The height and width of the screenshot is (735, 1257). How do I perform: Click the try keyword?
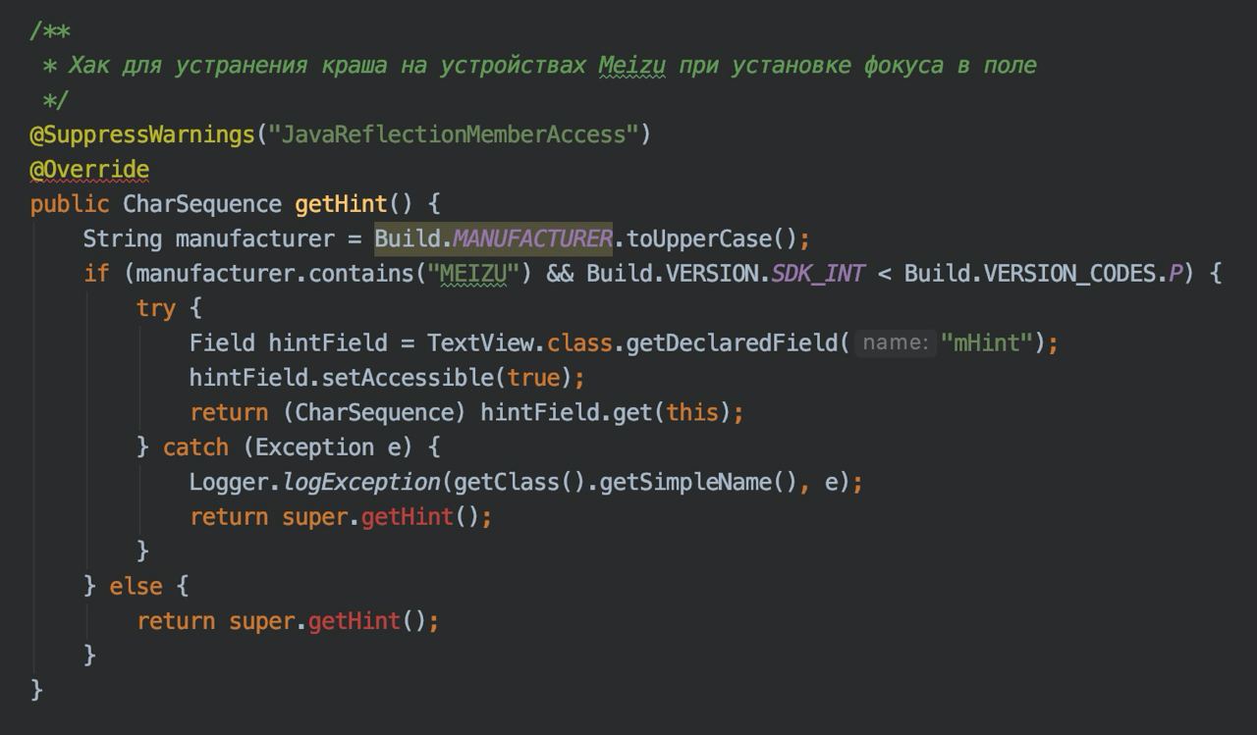click(x=156, y=309)
